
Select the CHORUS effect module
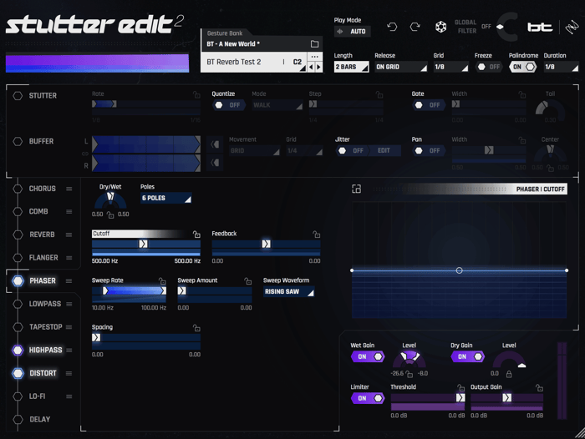42,189
